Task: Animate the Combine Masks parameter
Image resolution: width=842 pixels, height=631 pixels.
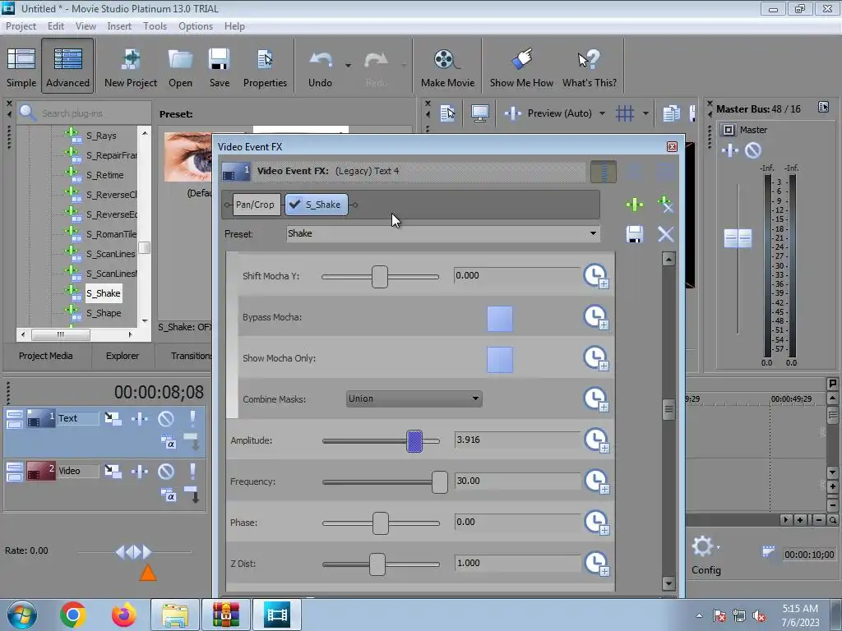Action: coord(596,399)
